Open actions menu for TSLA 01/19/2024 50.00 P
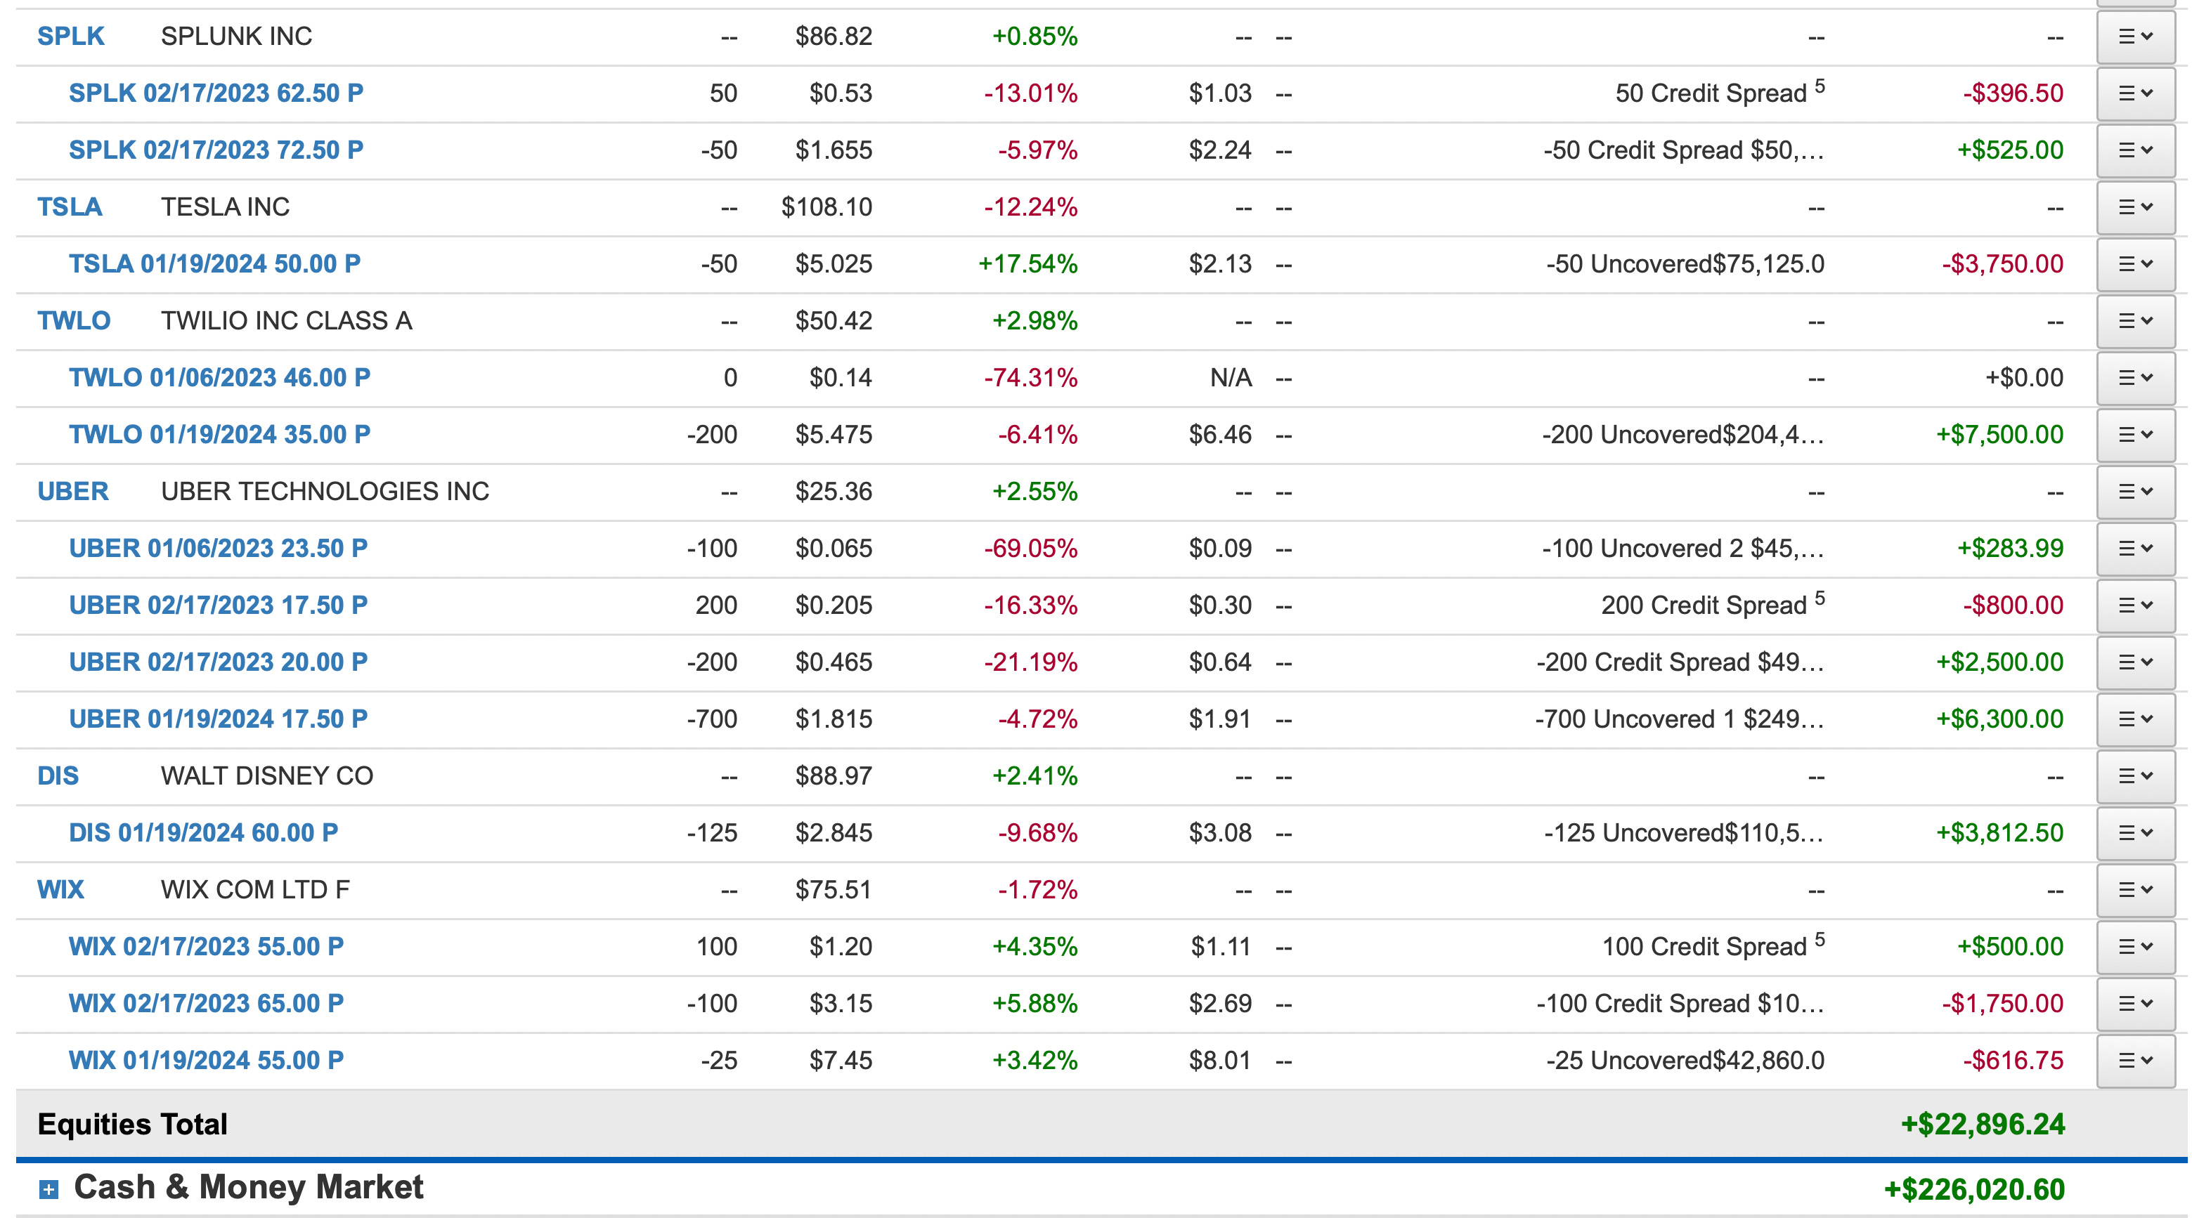The height and width of the screenshot is (1218, 2192). 2135,263
